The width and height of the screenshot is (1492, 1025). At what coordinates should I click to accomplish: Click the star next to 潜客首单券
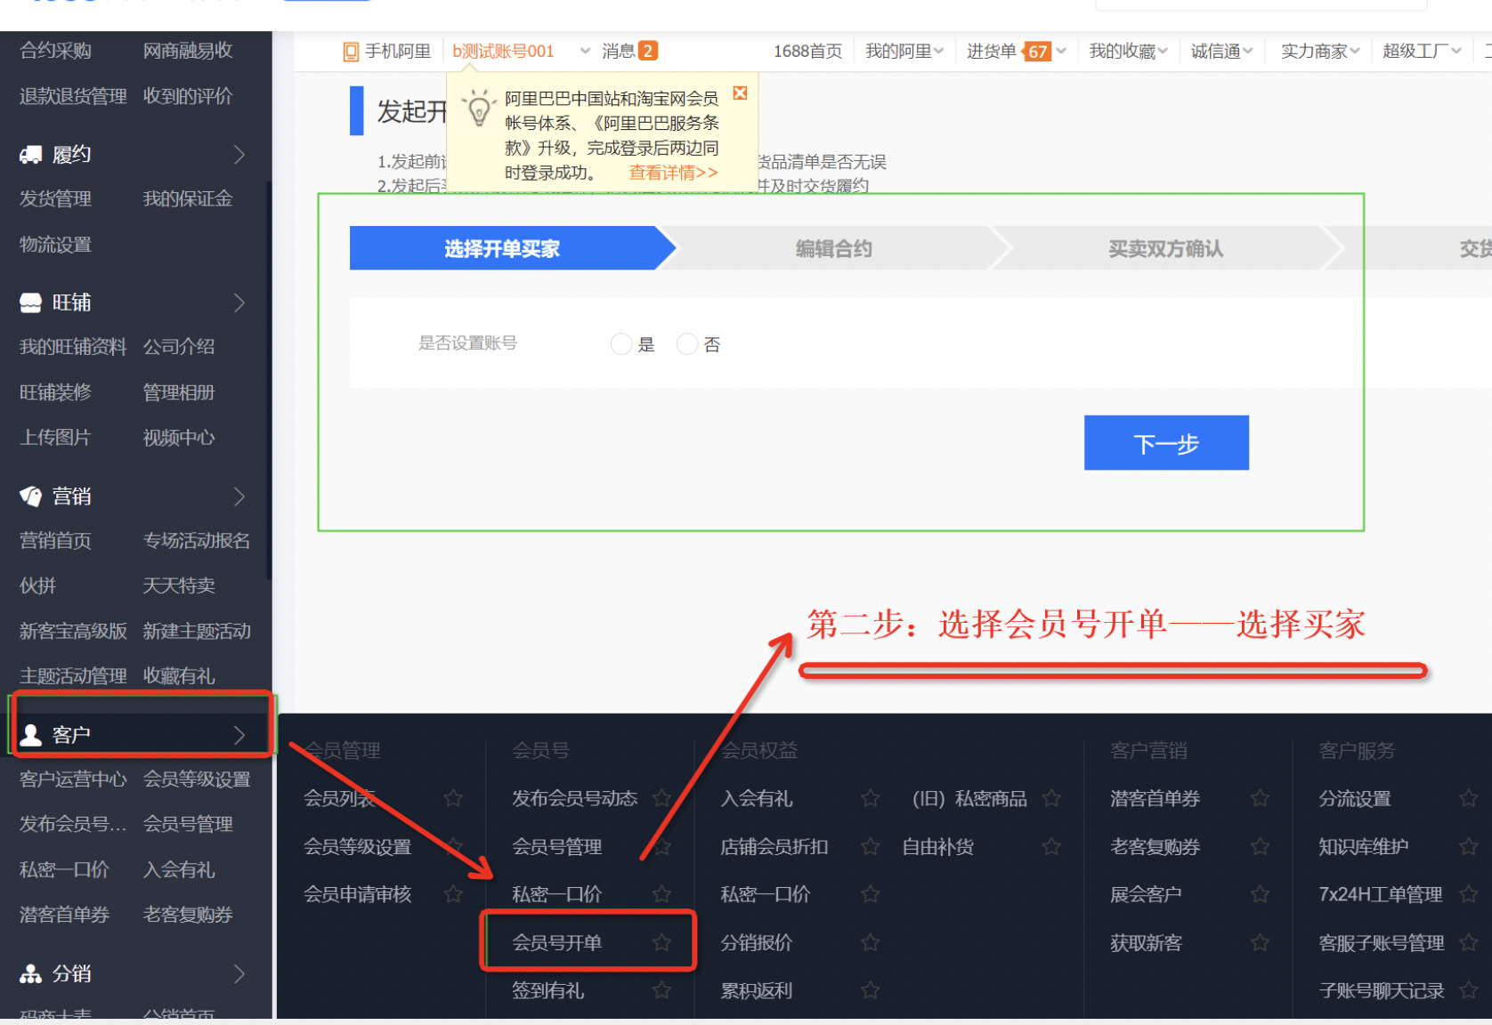coord(1260,798)
